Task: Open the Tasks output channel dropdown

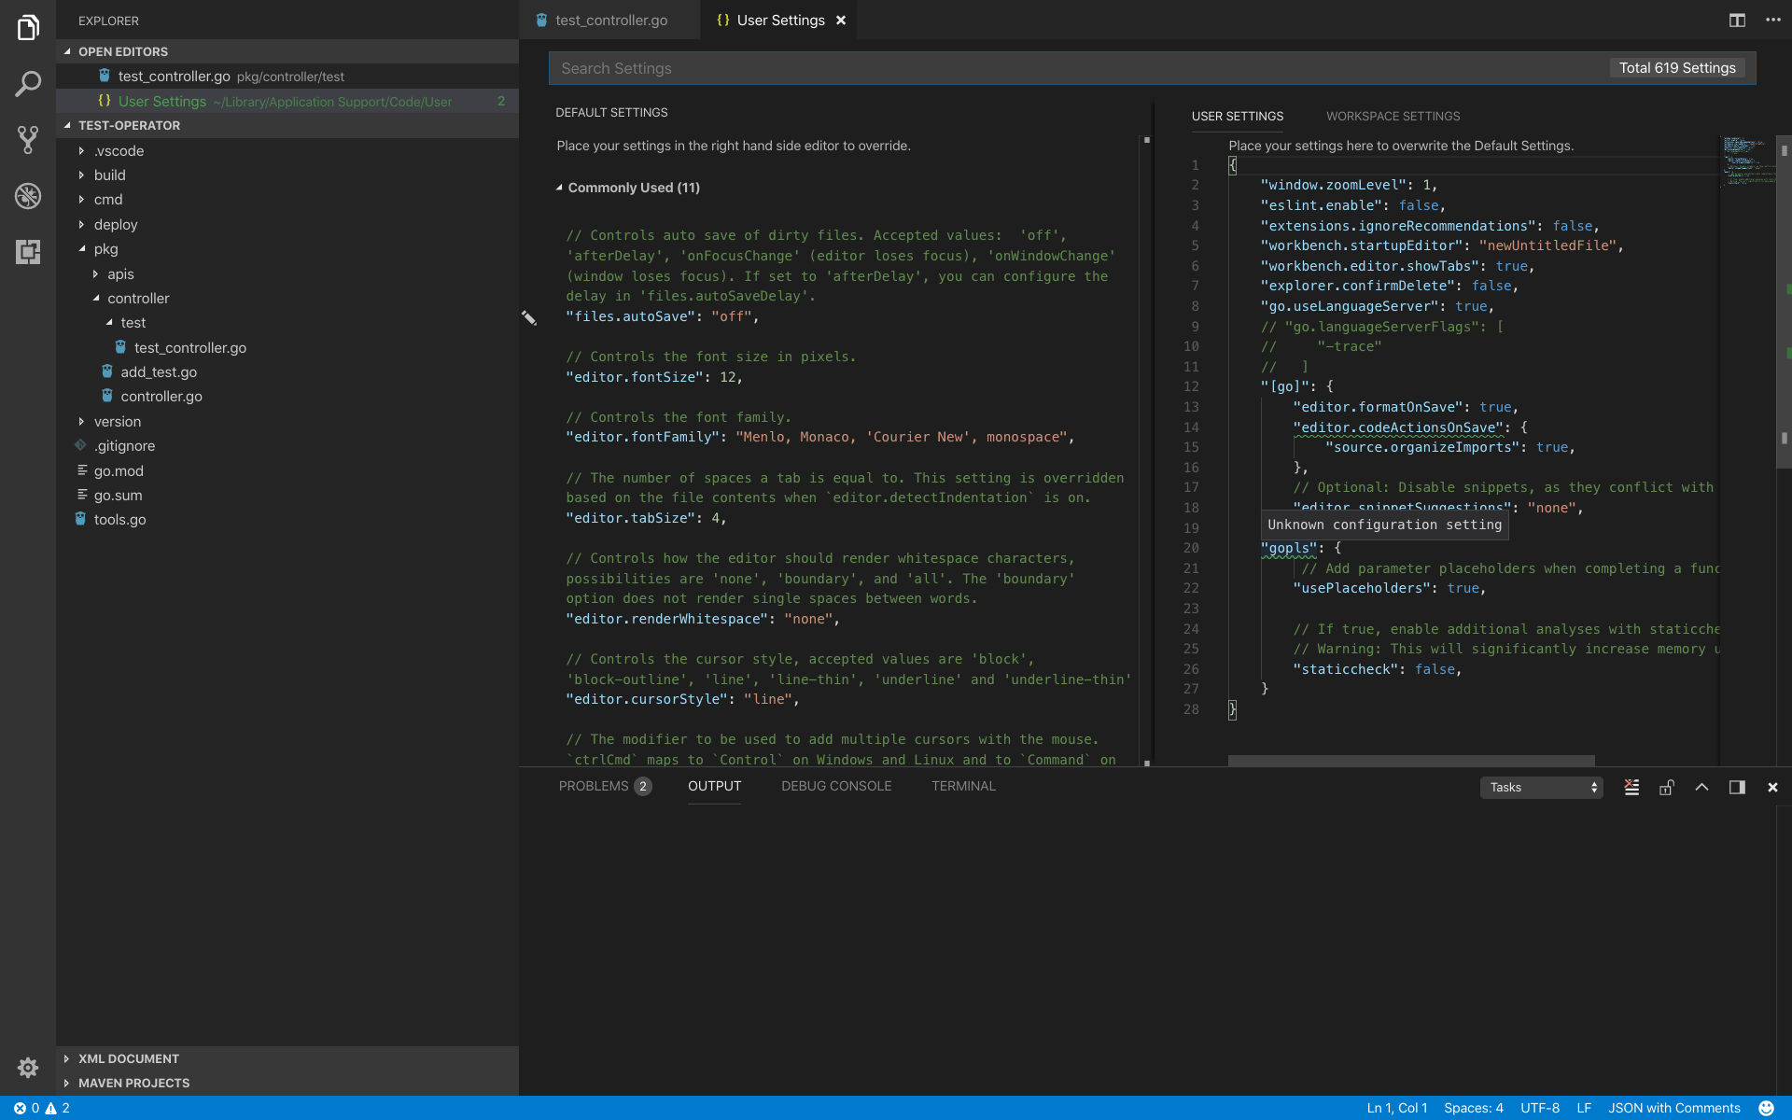Action: [1540, 787]
